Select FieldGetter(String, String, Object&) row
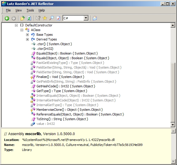 (79, 67)
